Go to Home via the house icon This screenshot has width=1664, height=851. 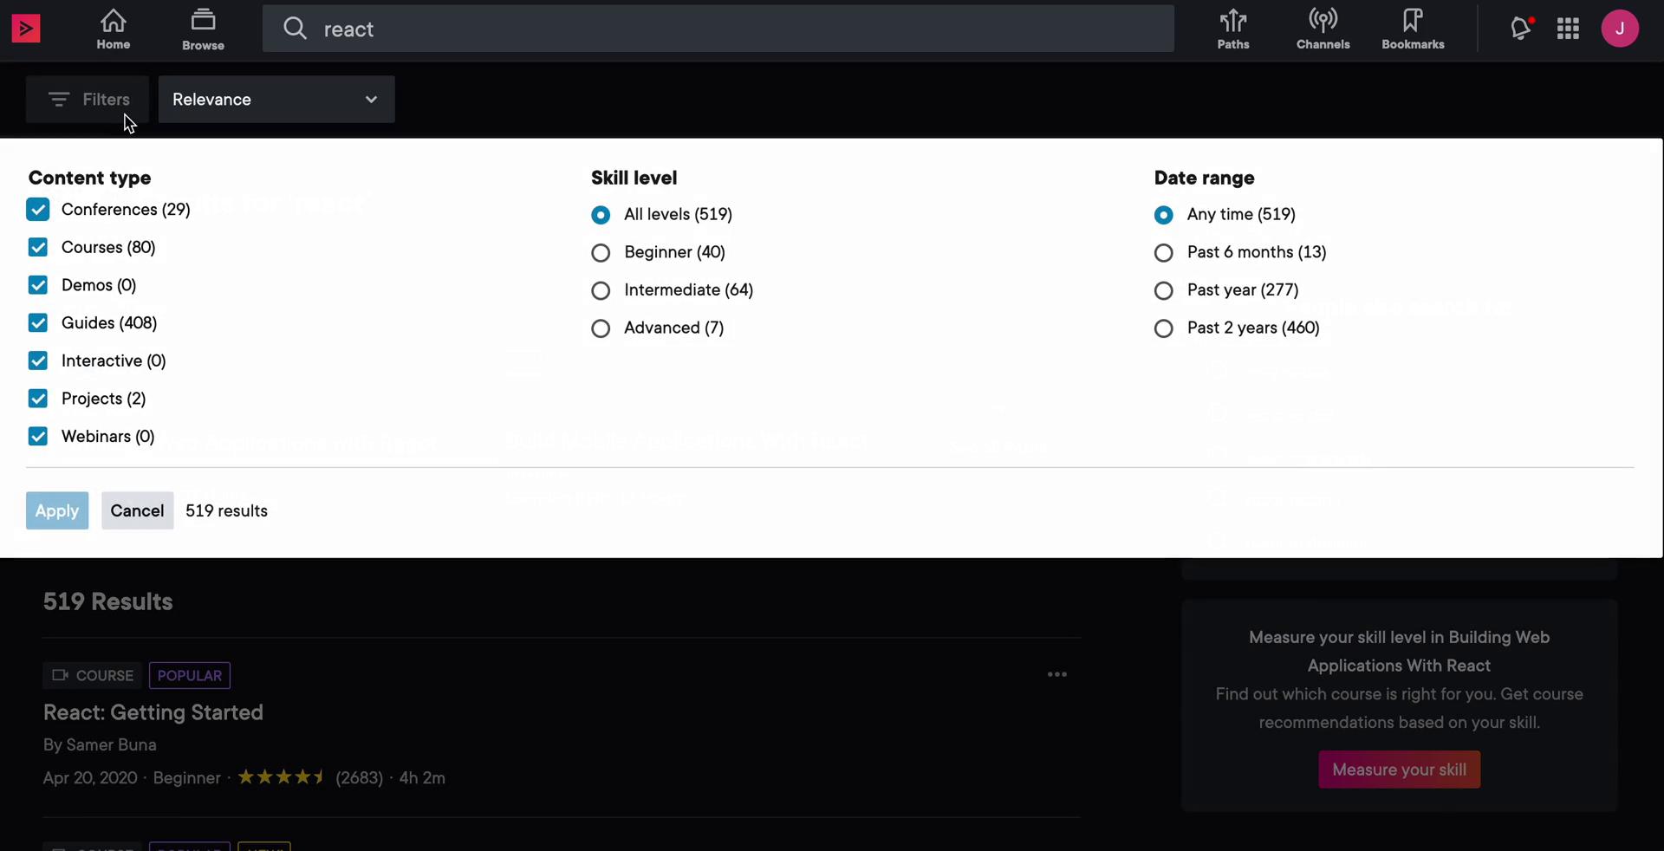[x=114, y=20]
